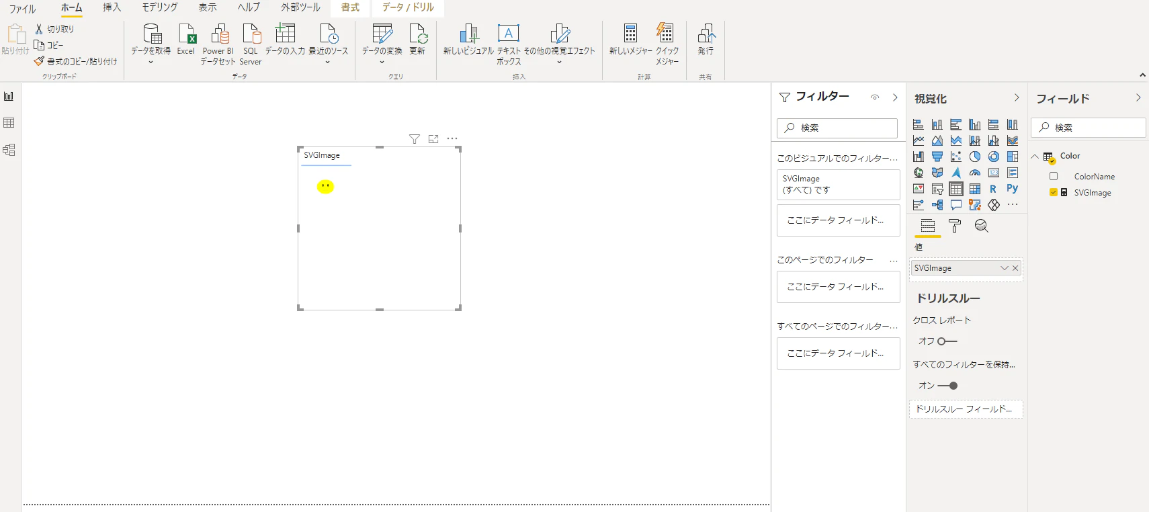This screenshot has width=1149, height=512.
Task: Collapse the Color table in Fields
Action: pyautogui.click(x=1035, y=157)
